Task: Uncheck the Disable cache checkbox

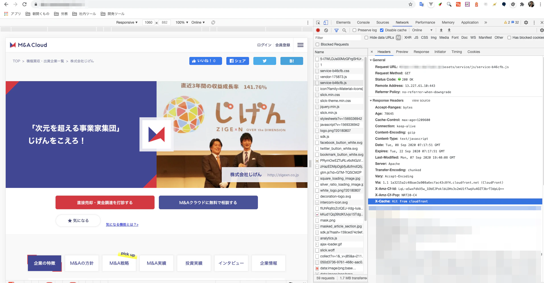Action: point(382,30)
